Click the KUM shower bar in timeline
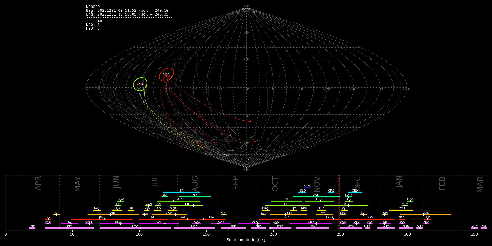Image resolution: width=492 pixels, height=246 pixels. [307, 188]
